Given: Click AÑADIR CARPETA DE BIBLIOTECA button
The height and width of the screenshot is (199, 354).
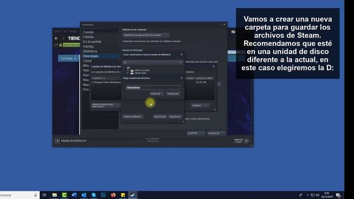Looking at the screenshot, I should pyautogui.click(x=106, y=106).
